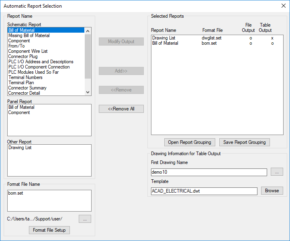
Task: Click the <<Remove button
Action: (x=121, y=90)
